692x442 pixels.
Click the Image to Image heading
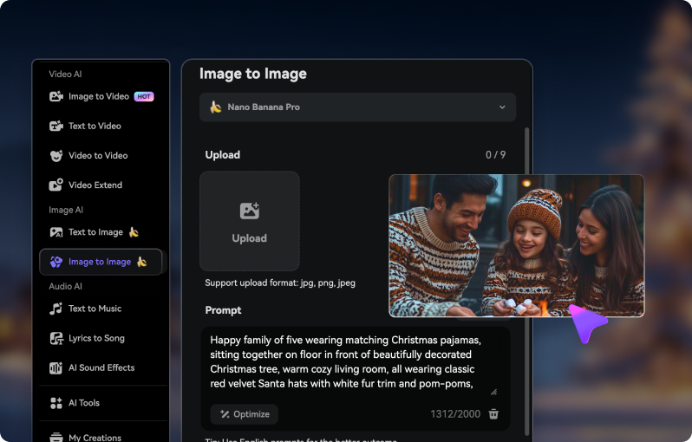point(253,74)
